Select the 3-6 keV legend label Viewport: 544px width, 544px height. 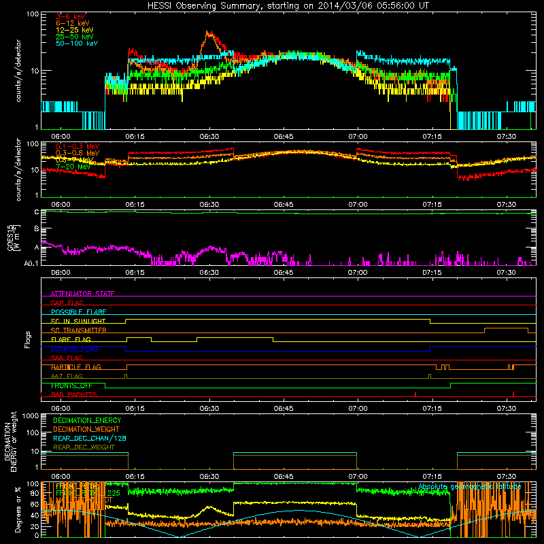pyautogui.click(x=71, y=16)
